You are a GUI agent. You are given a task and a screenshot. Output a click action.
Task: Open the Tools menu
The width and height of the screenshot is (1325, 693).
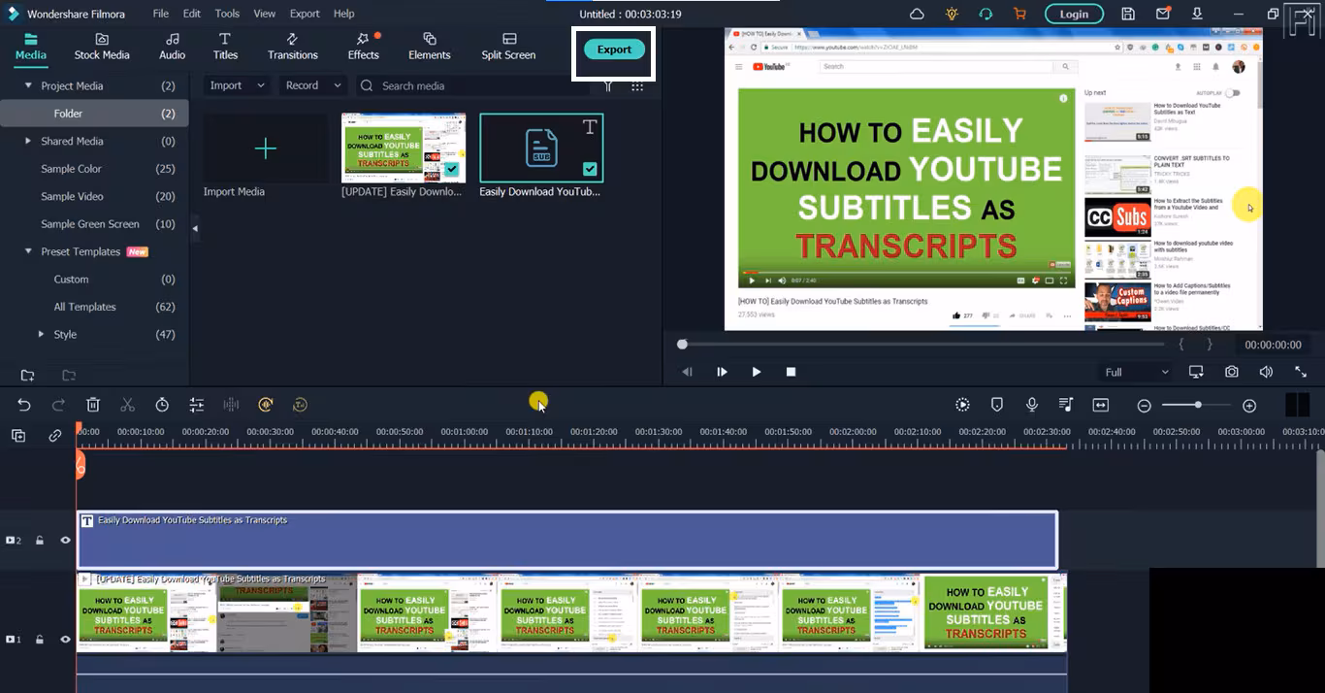pos(227,14)
